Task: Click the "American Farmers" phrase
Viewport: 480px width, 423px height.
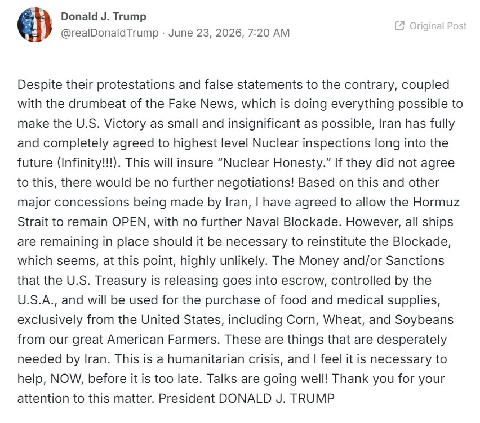Action: click(162, 340)
